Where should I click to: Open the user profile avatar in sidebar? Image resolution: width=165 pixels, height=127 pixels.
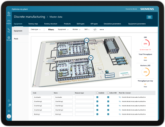point(9,116)
